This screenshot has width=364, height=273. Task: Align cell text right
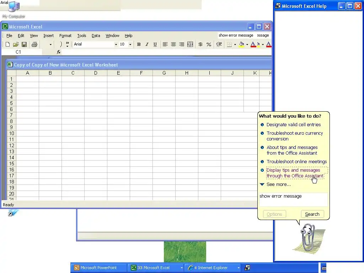(x=182, y=44)
